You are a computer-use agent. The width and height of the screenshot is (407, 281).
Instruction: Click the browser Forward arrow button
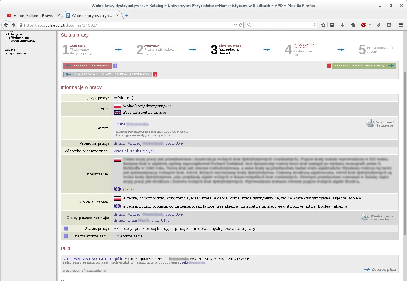pyautogui.click(x=13, y=25)
